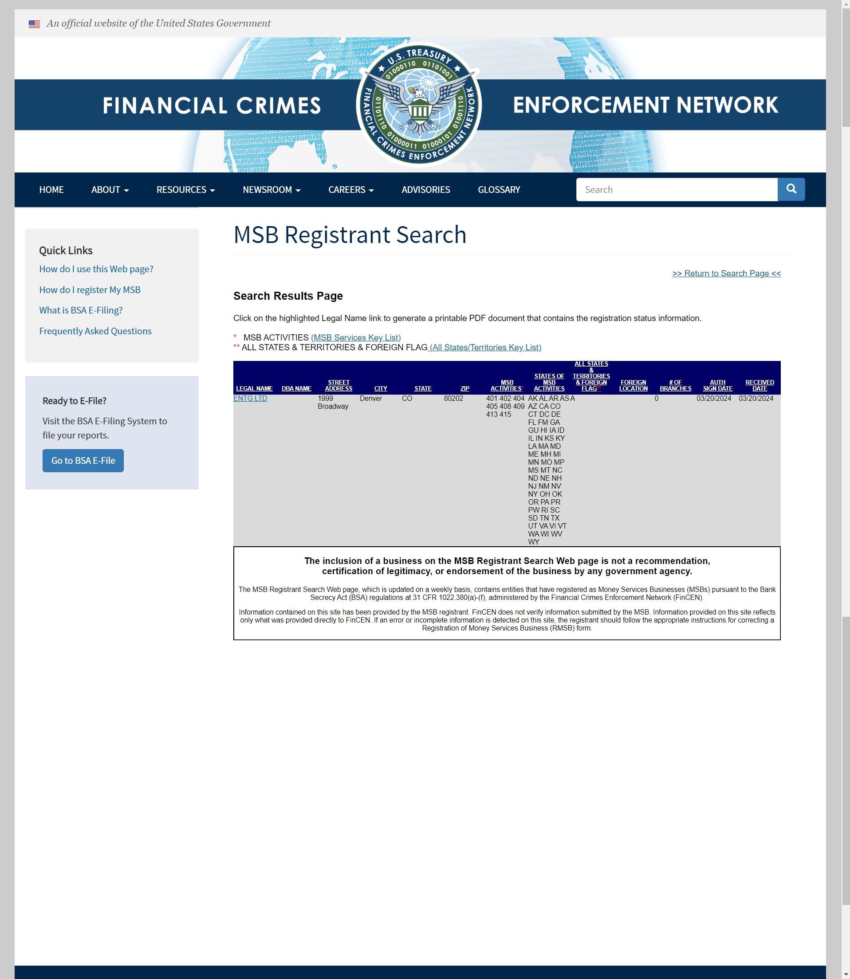Expand the Resources dropdown menu

[x=185, y=190]
